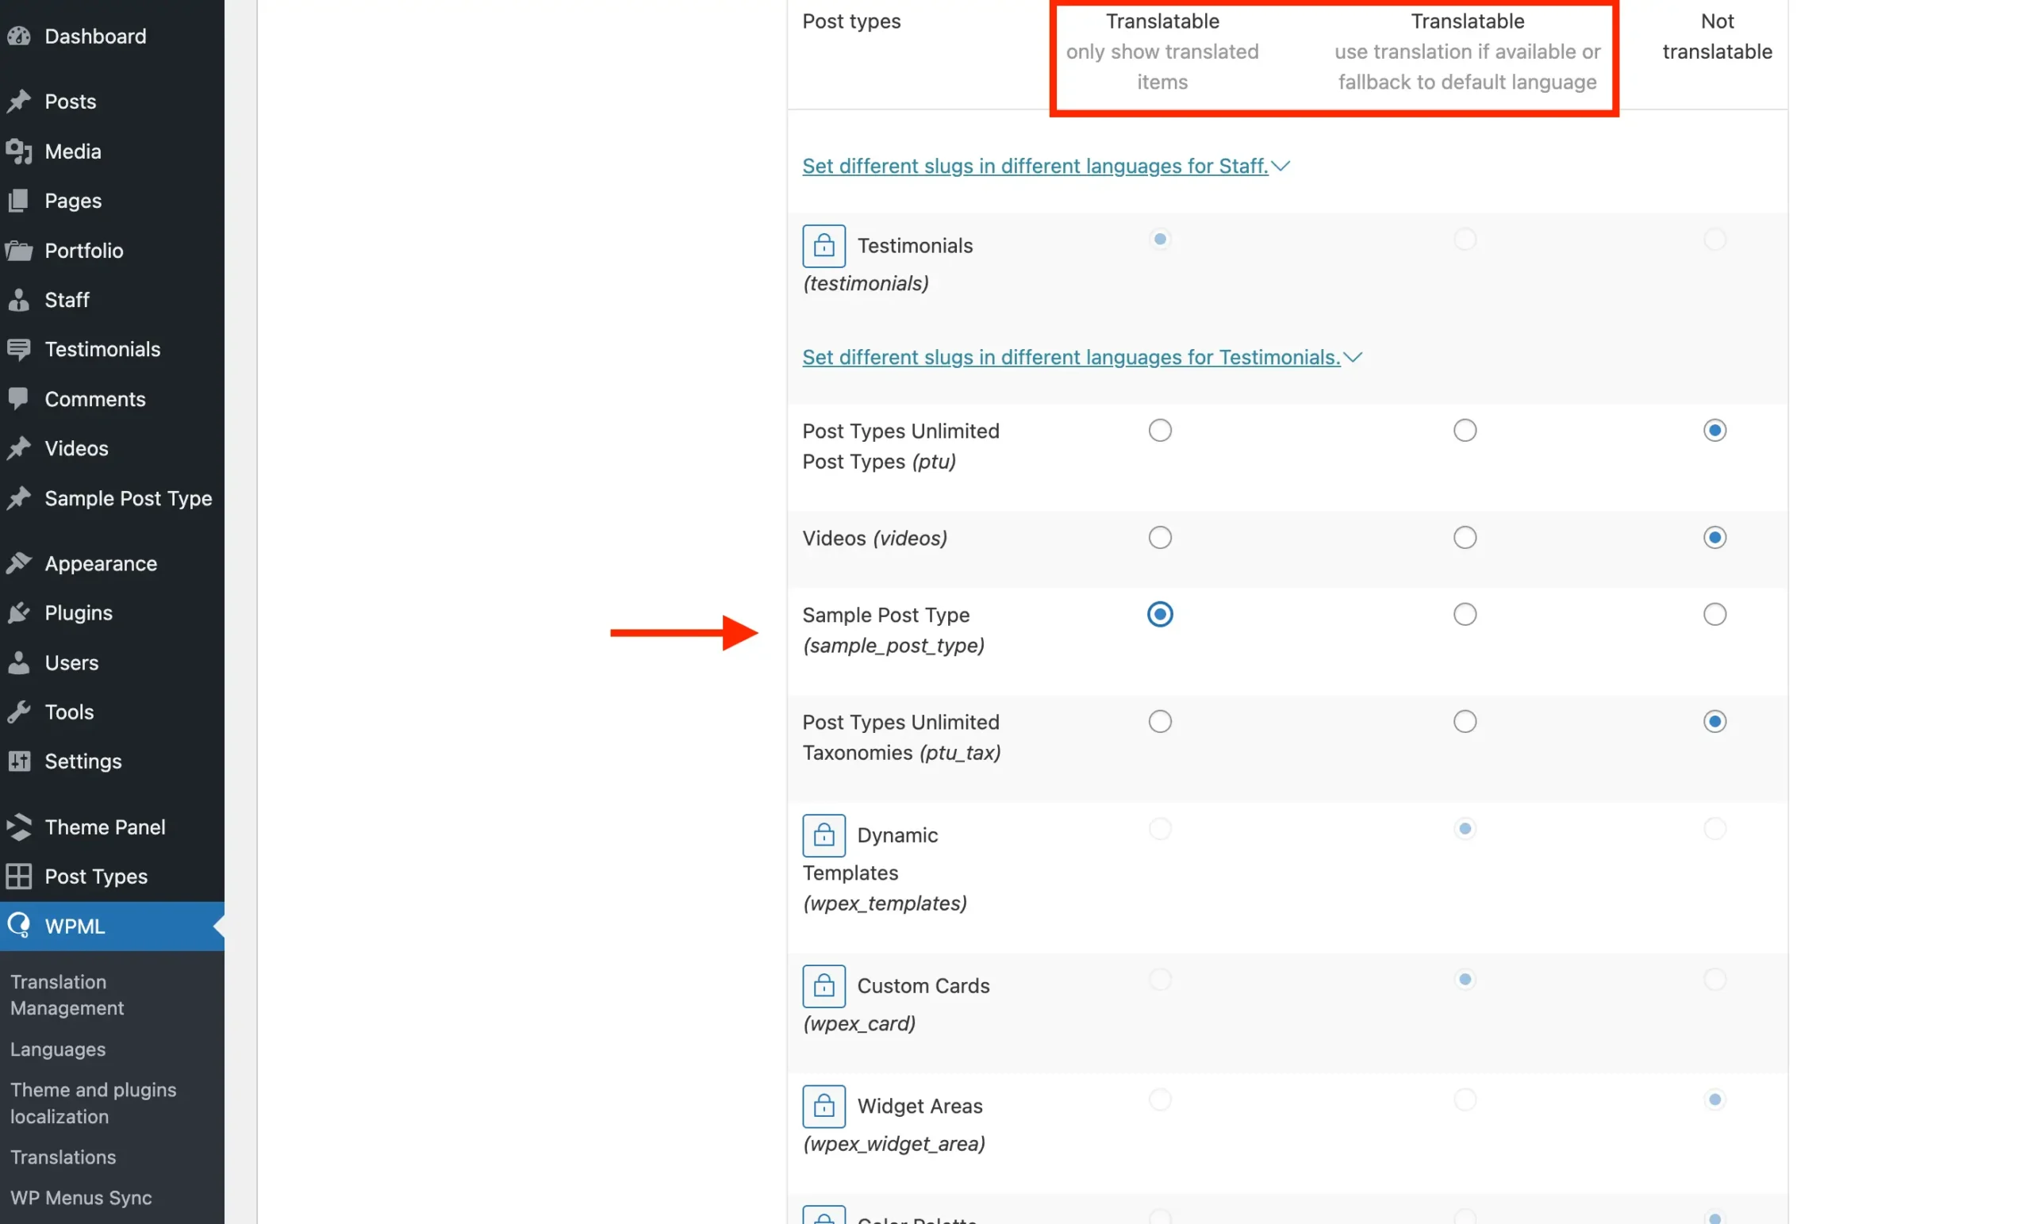Set ptu_tax Taxonomies to fallback translatable

(x=1465, y=721)
